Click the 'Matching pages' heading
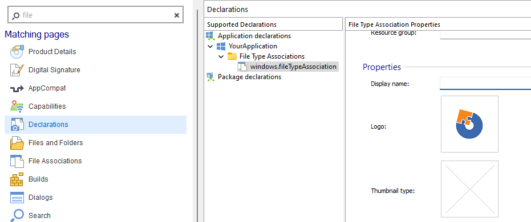The width and height of the screenshot is (531, 222). 37,35
